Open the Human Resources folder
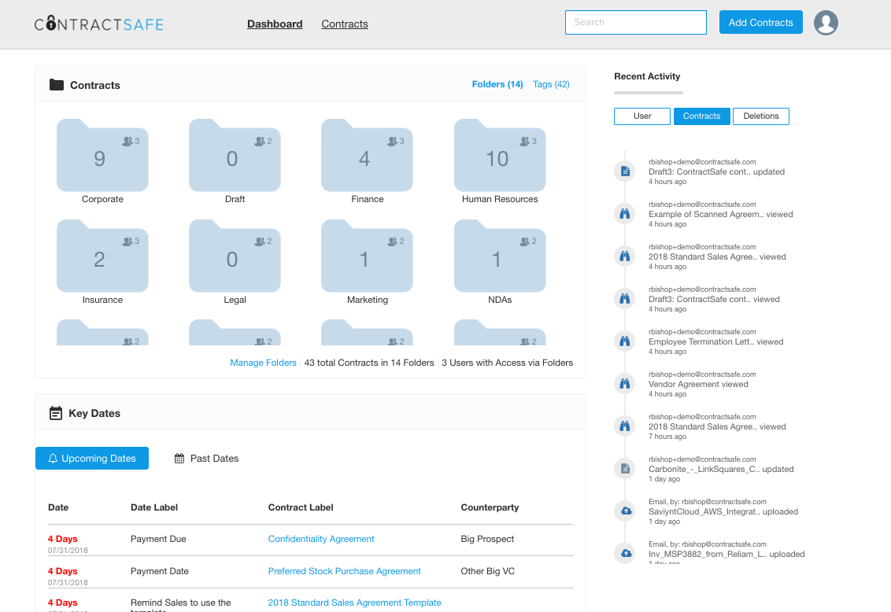This screenshot has width=891, height=612. [x=500, y=156]
